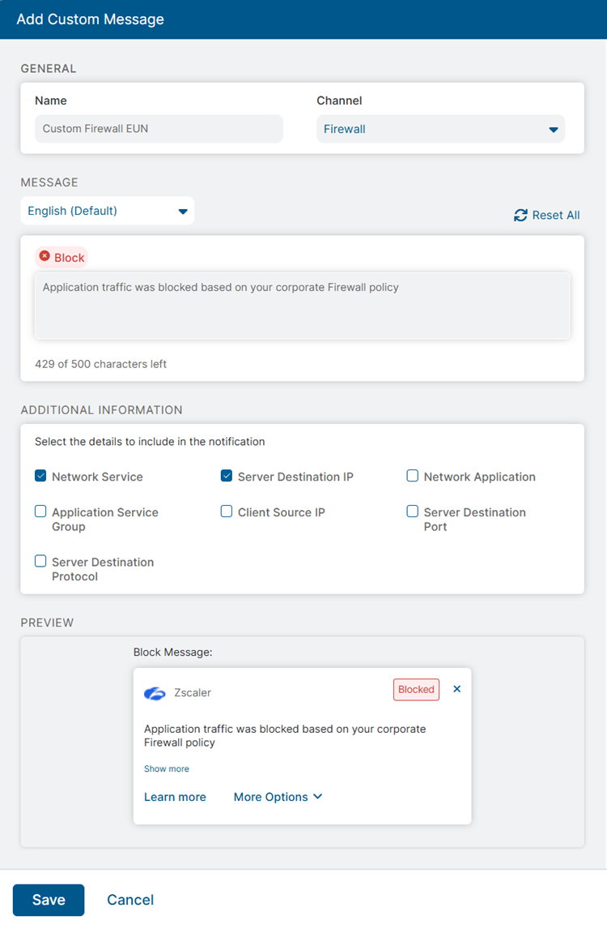Expand More Options in the preview
Screen dimensions: 607x929
click(x=278, y=797)
